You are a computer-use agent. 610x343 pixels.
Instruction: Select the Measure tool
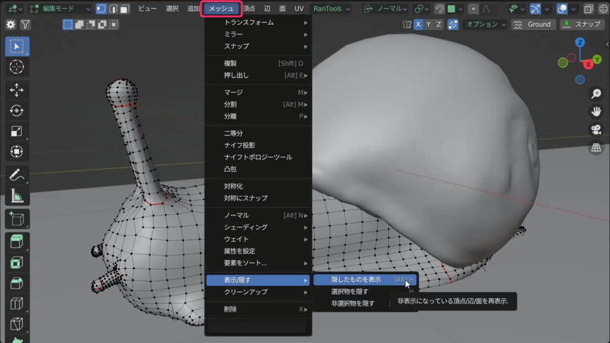coord(17,195)
